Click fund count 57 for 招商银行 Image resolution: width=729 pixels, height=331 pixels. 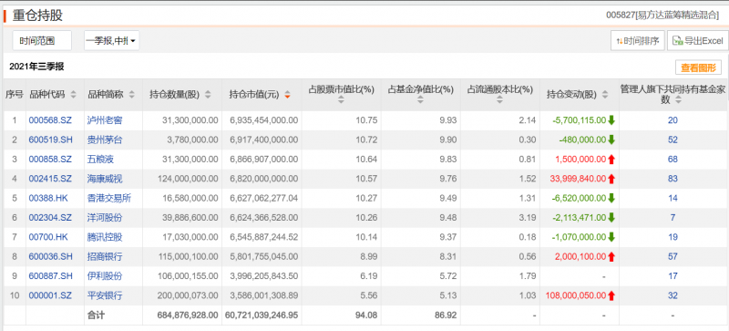[x=673, y=256]
